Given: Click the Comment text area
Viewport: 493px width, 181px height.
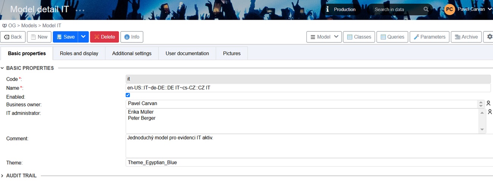Looking at the screenshot, I should click(x=309, y=146).
